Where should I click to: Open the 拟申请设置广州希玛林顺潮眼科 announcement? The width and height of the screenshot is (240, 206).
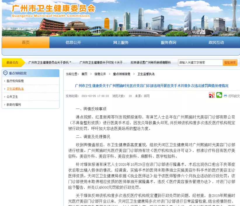click(151, 63)
